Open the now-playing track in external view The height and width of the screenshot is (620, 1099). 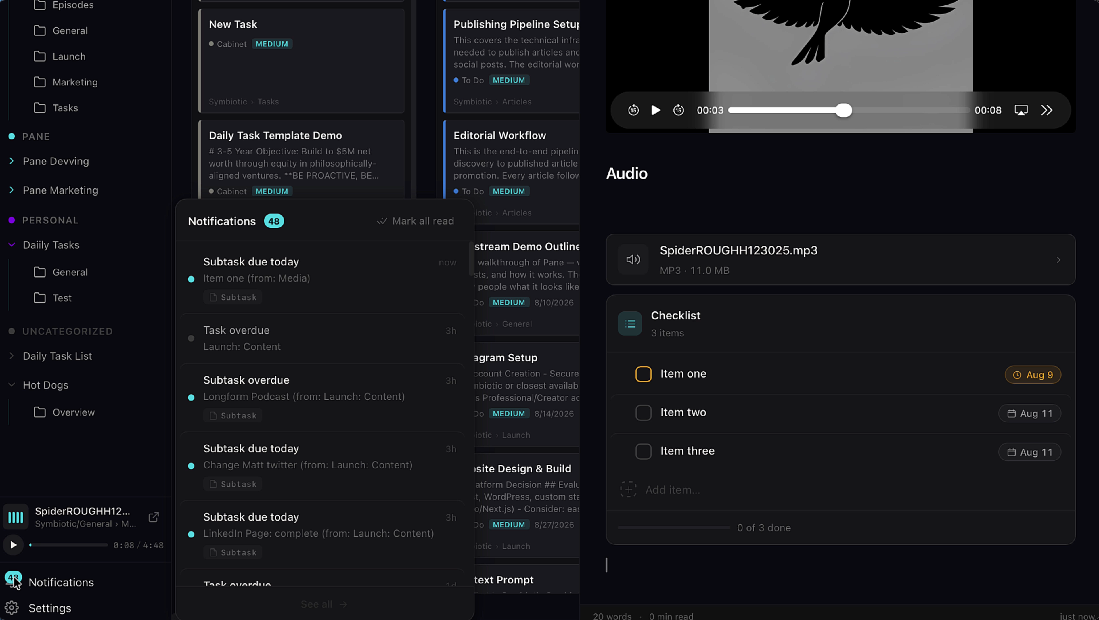[154, 517]
